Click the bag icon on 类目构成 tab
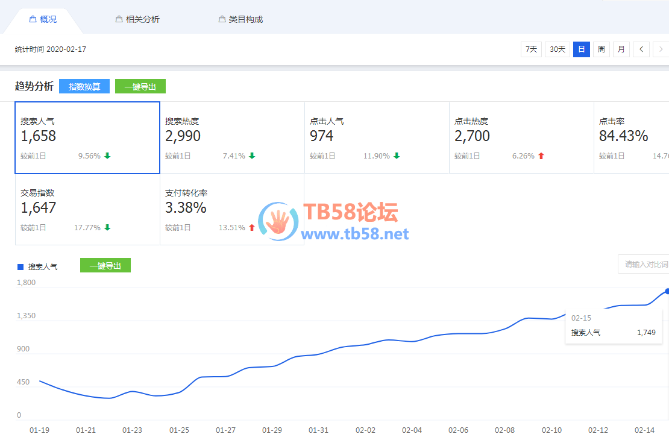Image resolution: width=669 pixels, height=443 pixels. point(222,19)
